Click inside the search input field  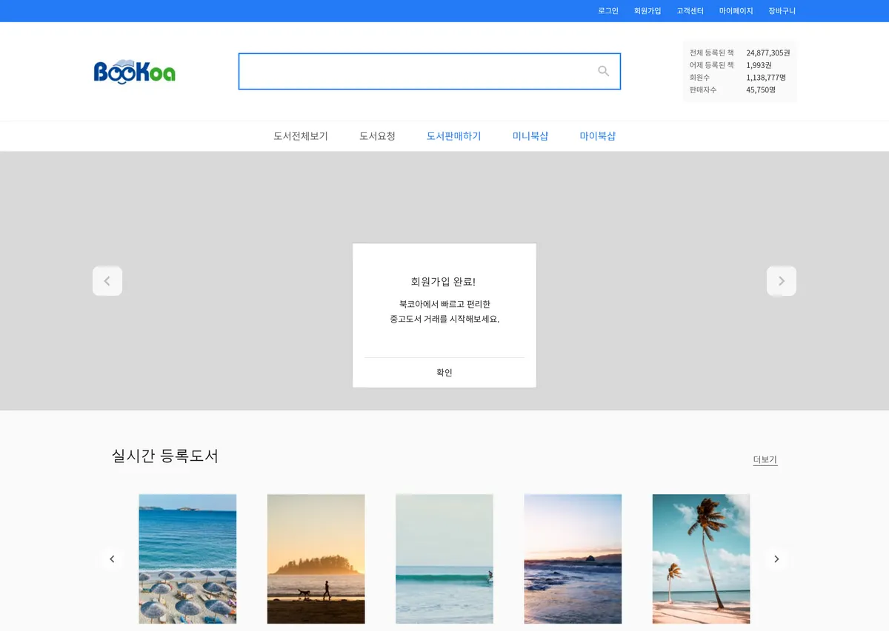click(x=415, y=70)
